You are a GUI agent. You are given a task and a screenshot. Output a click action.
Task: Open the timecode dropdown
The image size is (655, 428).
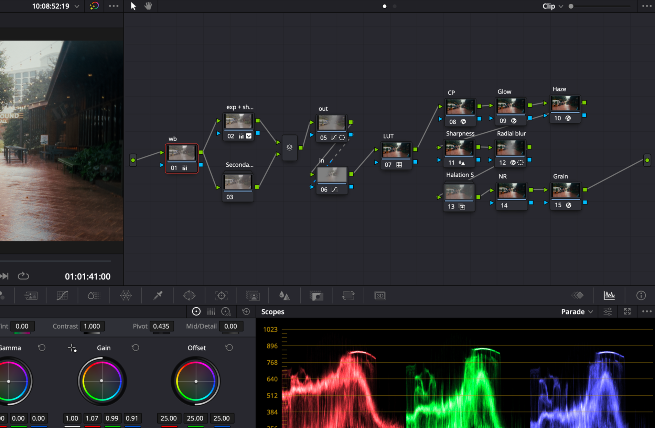[x=77, y=6]
